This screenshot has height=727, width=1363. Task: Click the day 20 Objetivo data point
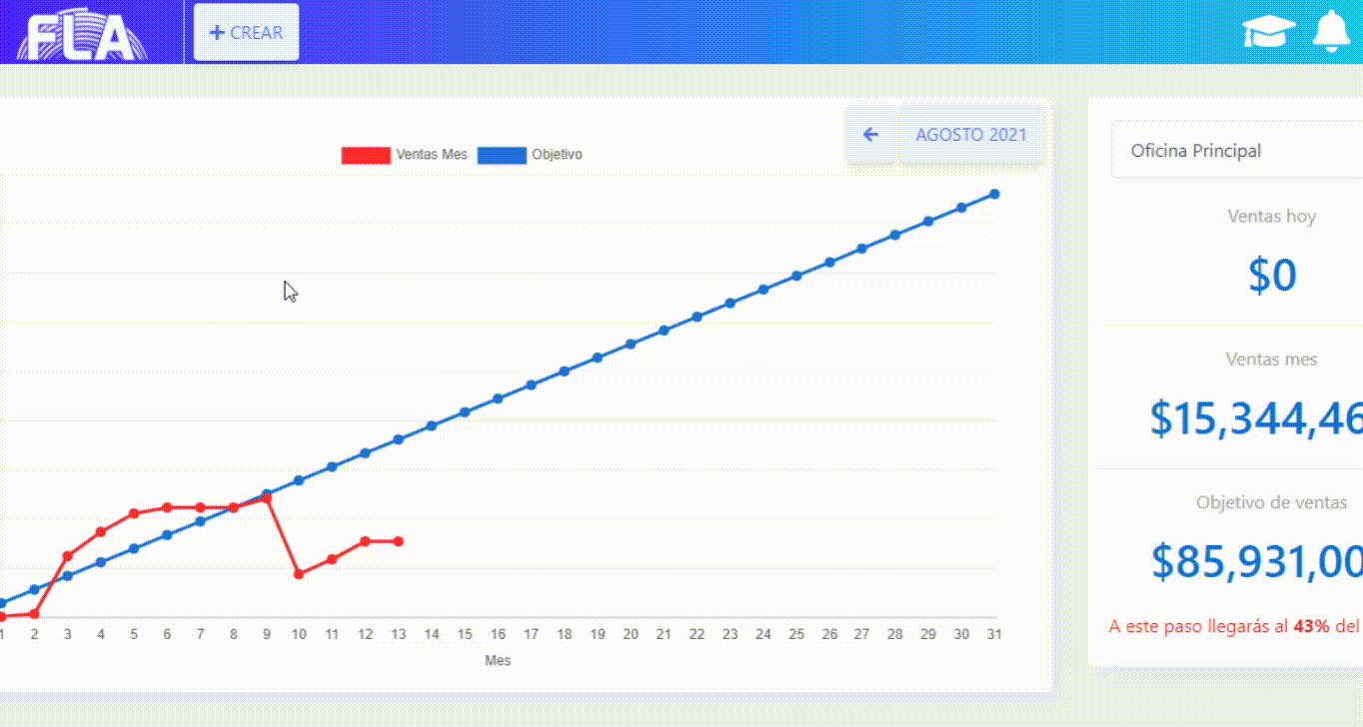click(631, 344)
